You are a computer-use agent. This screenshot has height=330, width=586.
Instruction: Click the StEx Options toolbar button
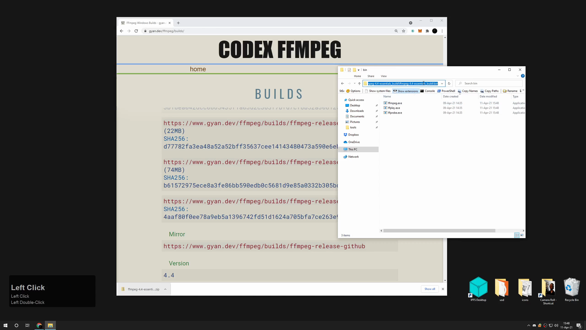click(x=353, y=91)
